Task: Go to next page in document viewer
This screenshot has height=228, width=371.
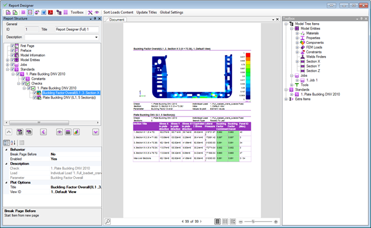Action: coord(201,222)
